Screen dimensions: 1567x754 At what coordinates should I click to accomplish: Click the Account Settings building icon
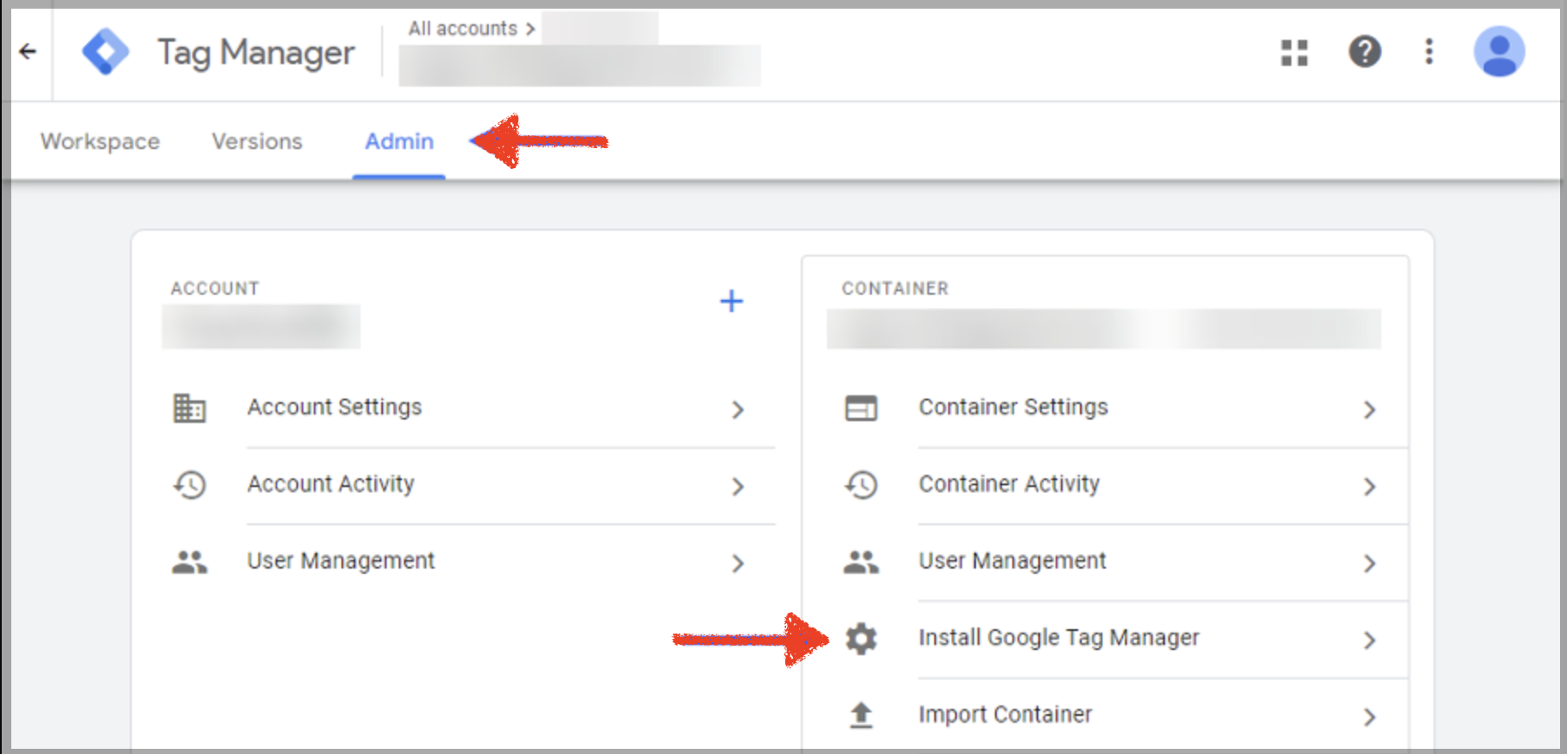click(190, 407)
